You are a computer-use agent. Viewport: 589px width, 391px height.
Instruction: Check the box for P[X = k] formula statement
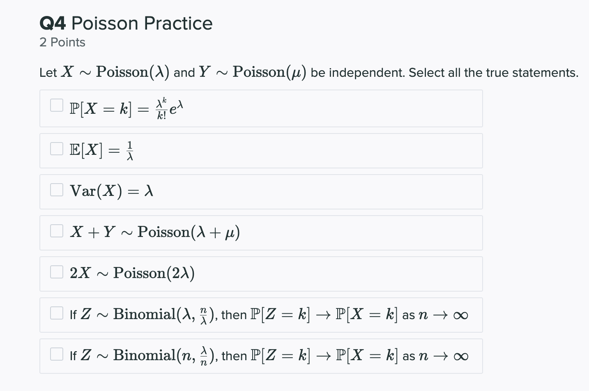(x=56, y=106)
